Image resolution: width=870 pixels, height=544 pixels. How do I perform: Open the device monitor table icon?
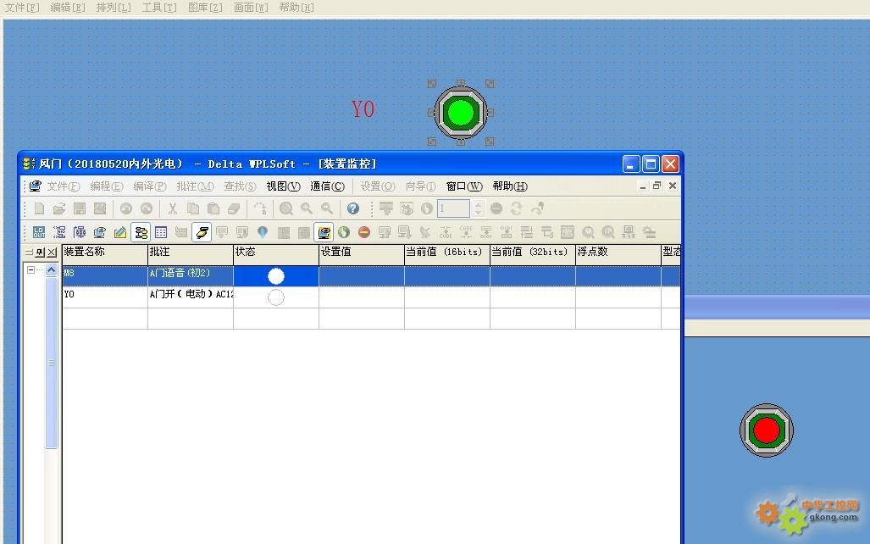161,232
